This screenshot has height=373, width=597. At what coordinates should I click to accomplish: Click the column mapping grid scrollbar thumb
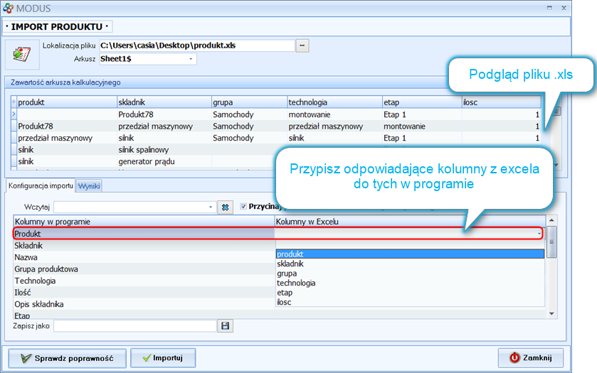tap(551, 242)
